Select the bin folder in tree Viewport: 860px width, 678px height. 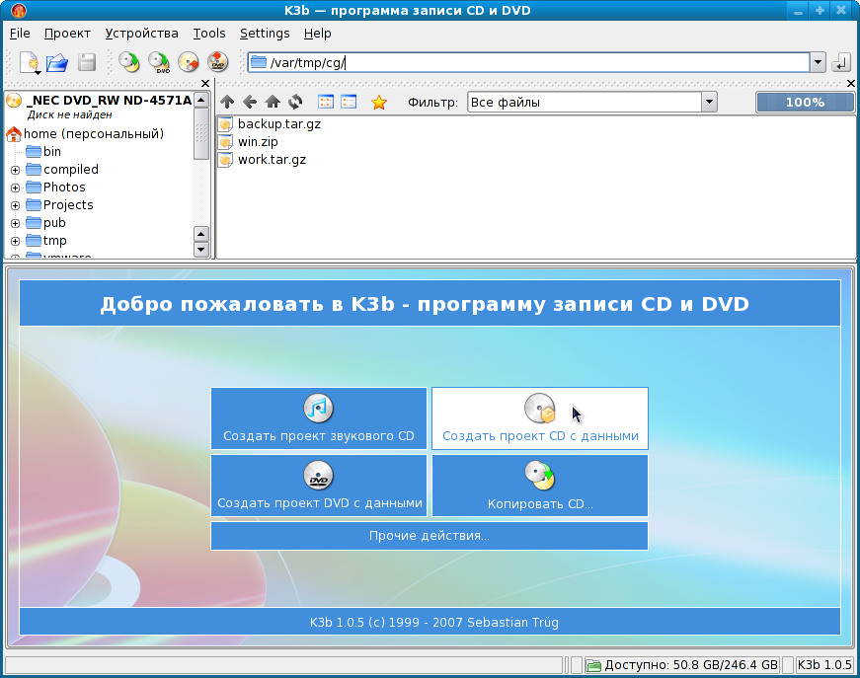pyautogui.click(x=52, y=152)
